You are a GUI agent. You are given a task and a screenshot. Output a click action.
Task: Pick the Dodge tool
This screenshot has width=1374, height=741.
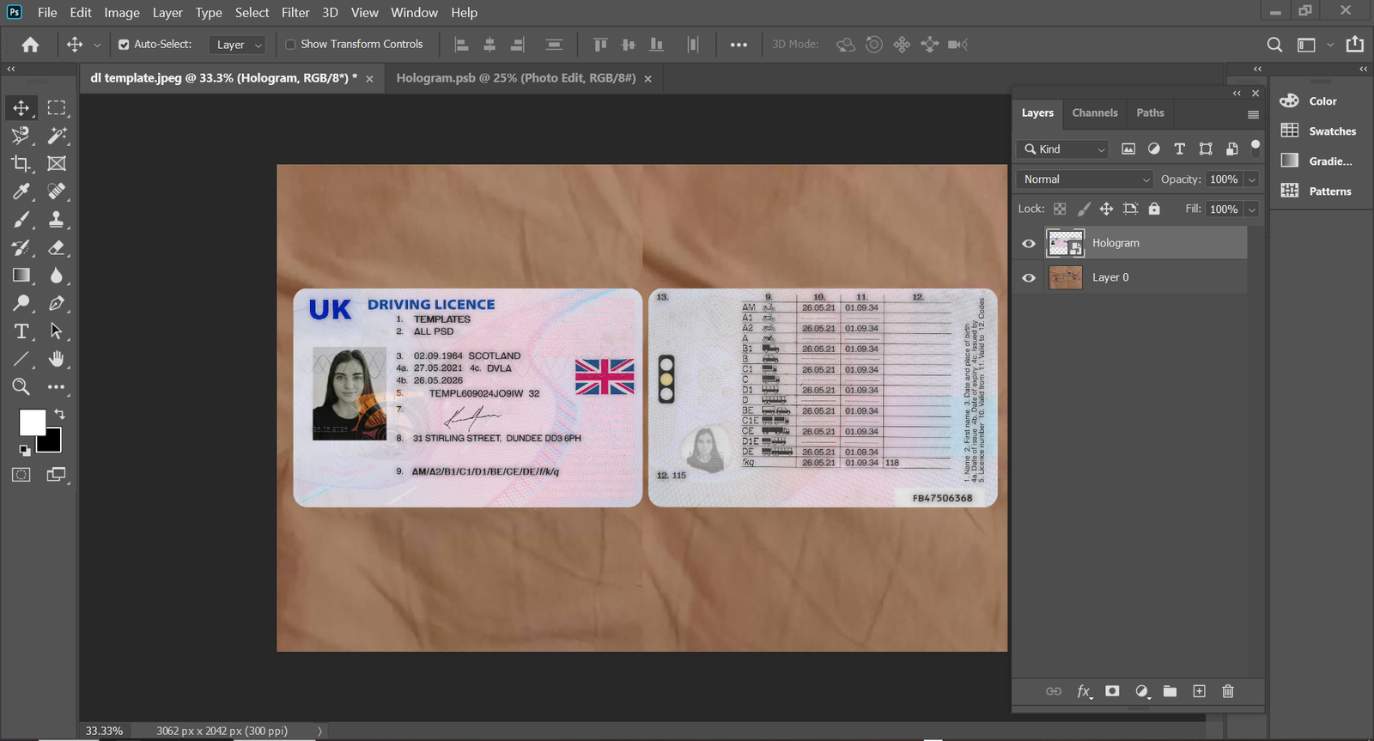click(x=21, y=303)
